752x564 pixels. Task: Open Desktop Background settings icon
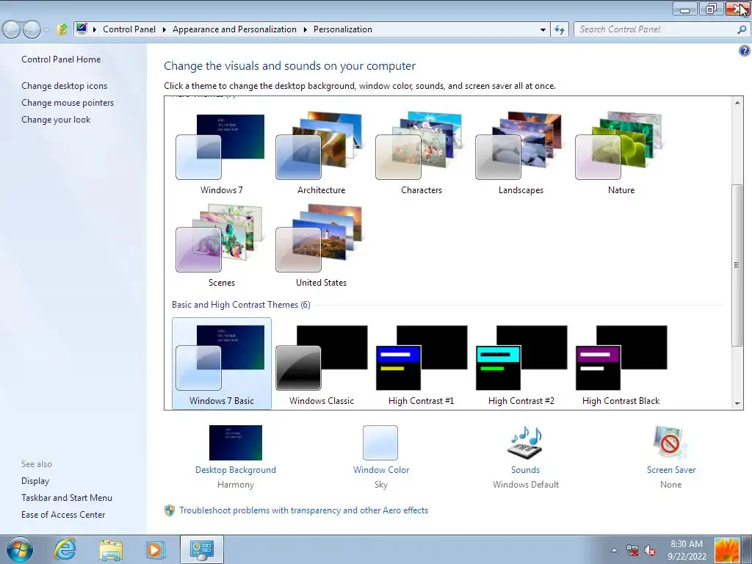coord(236,443)
